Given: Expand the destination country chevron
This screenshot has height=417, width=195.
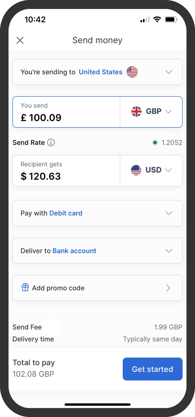Looking at the screenshot, I should coord(169,72).
